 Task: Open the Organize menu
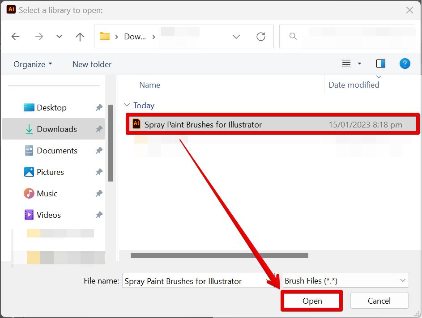point(33,64)
